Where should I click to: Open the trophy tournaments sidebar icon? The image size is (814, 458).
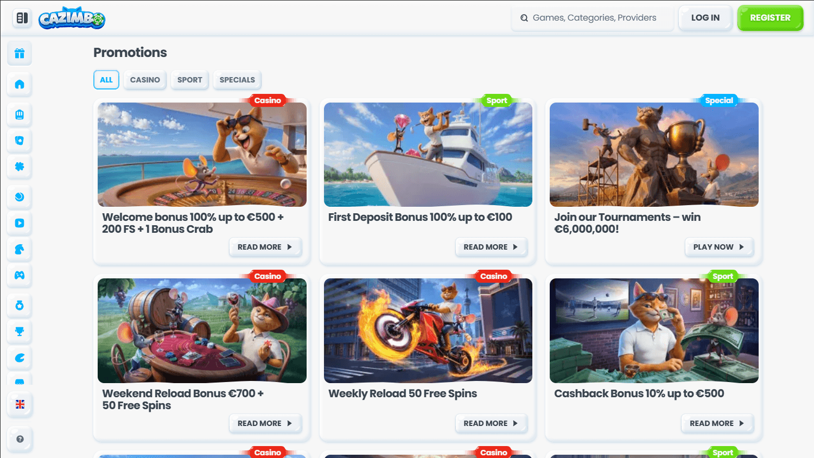tap(20, 332)
